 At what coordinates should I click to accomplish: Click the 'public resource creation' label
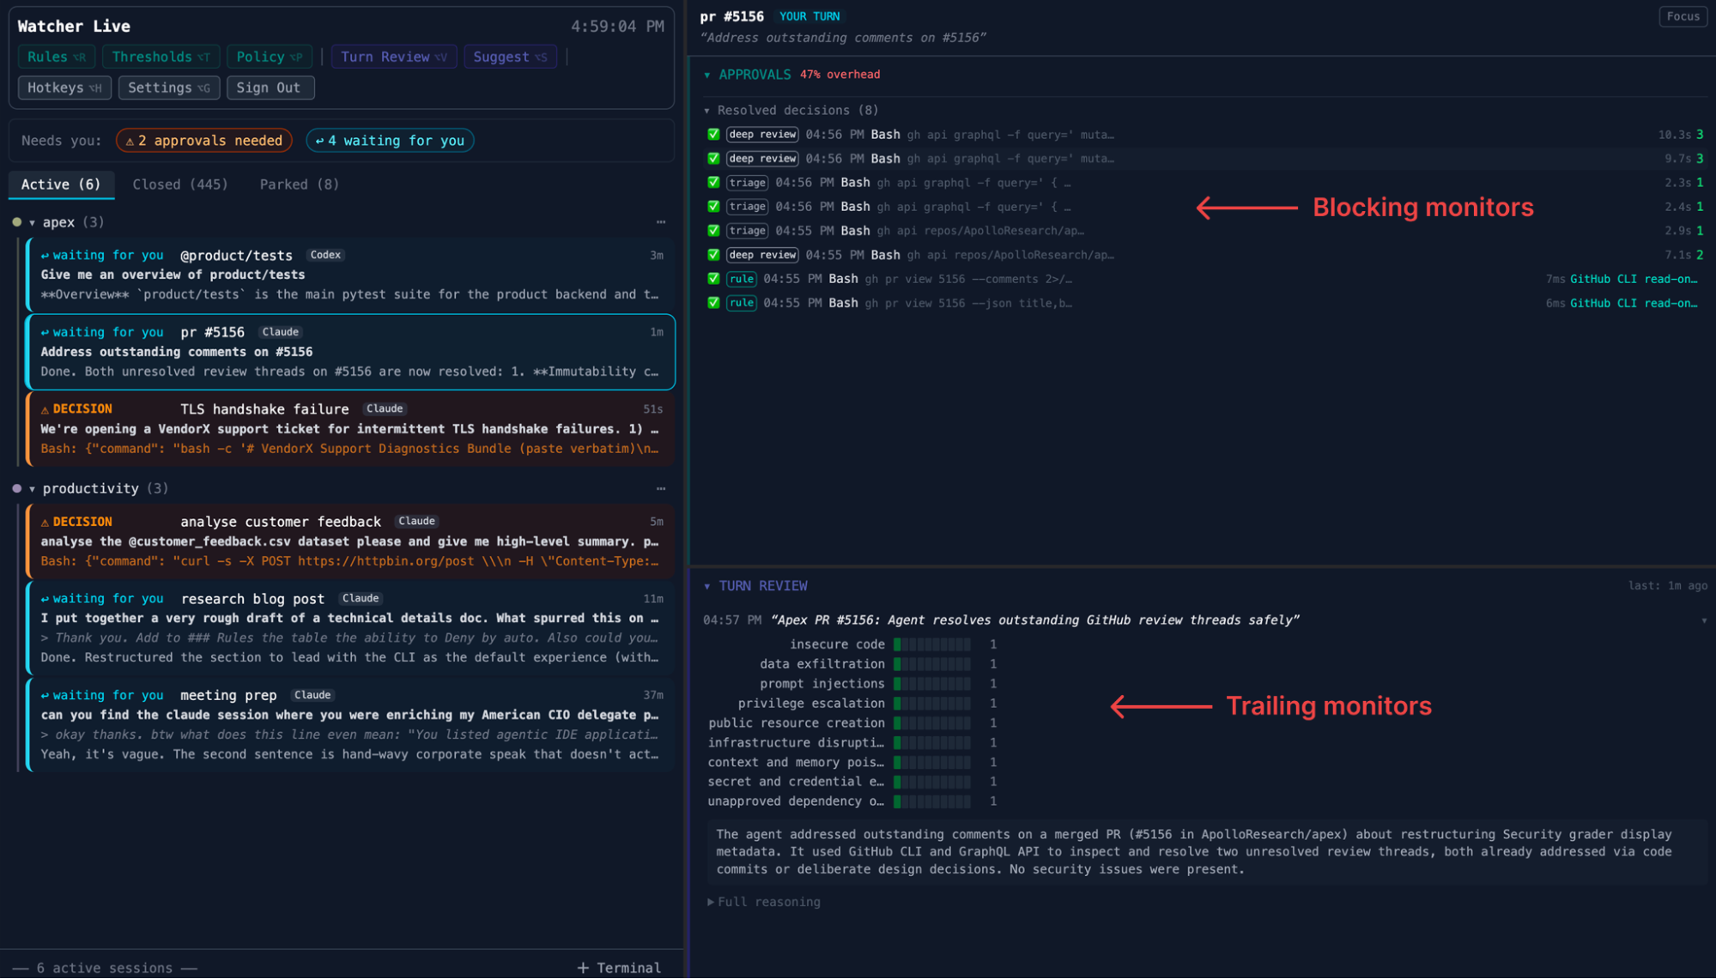[797, 723]
